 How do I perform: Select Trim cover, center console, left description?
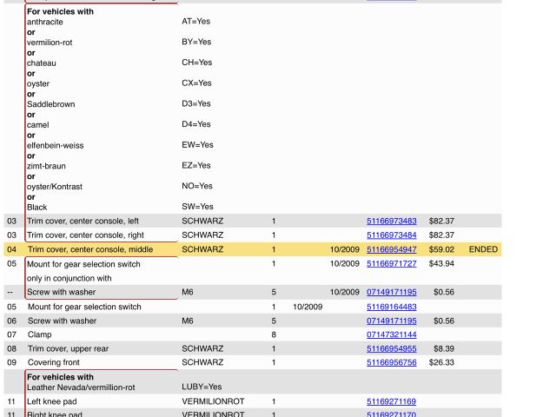point(83,222)
